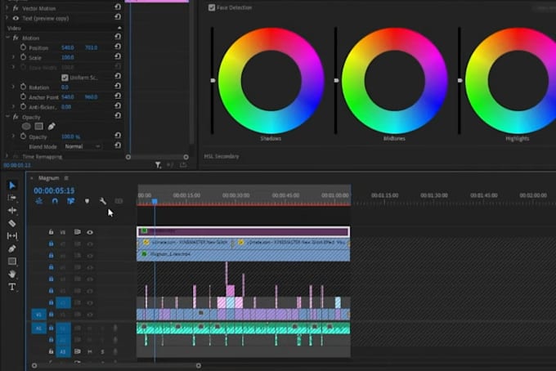Screen dimensions: 556x371
Task: Create an ellipse mask under Opacity
Action: [x=26, y=126]
